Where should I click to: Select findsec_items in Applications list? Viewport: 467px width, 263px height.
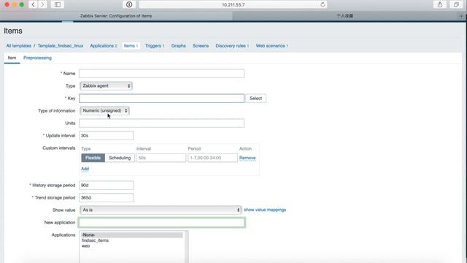(132, 240)
